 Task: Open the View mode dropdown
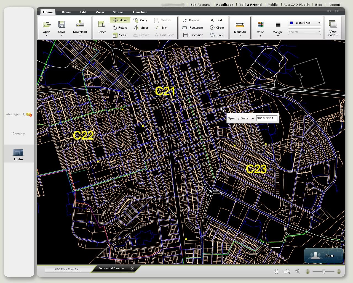coord(333,28)
